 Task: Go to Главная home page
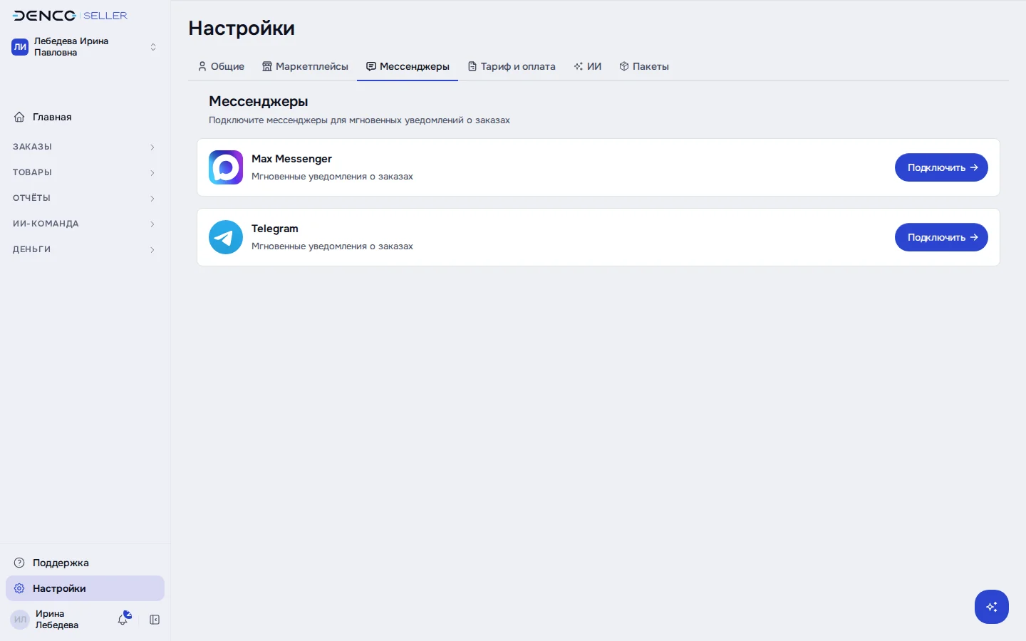pyautogui.click(x=85, y=117)
